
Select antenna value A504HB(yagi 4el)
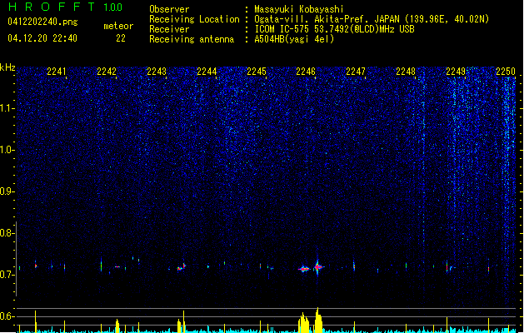tap(294, 39)
